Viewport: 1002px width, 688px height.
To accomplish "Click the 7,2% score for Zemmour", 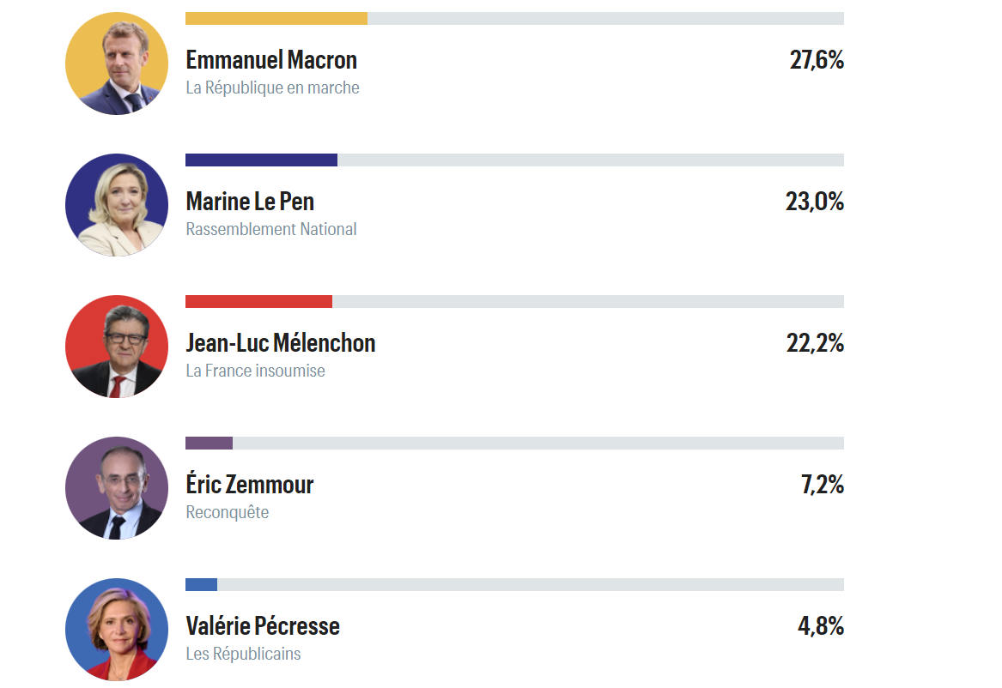I will (823, 485).
